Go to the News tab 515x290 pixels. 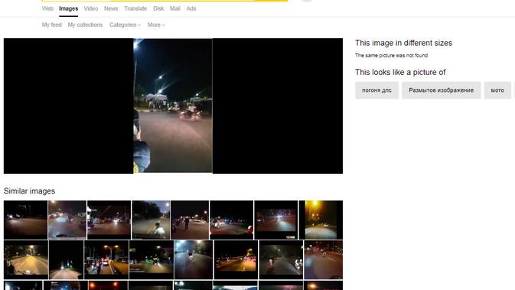click(111, 8)
